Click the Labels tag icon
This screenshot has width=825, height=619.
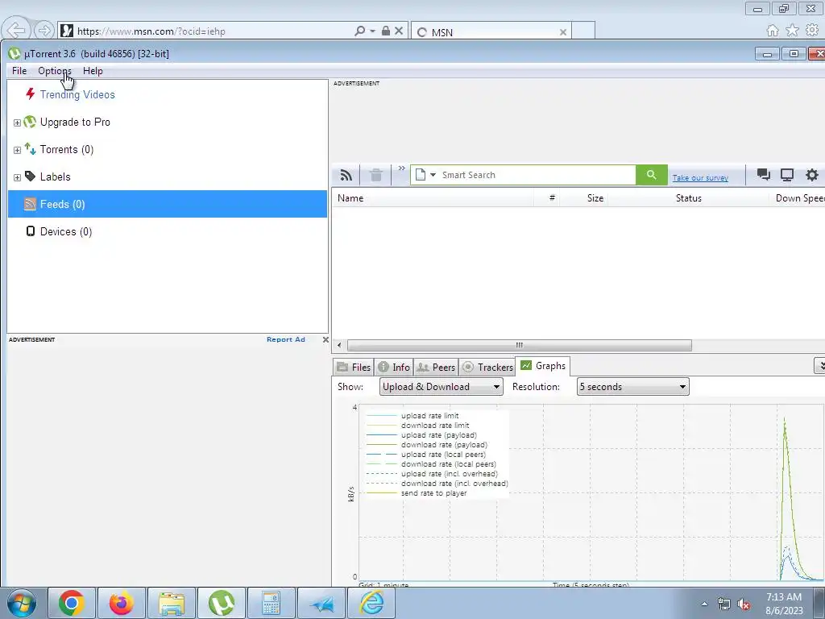pyautogui.click(x=30, y=177)
